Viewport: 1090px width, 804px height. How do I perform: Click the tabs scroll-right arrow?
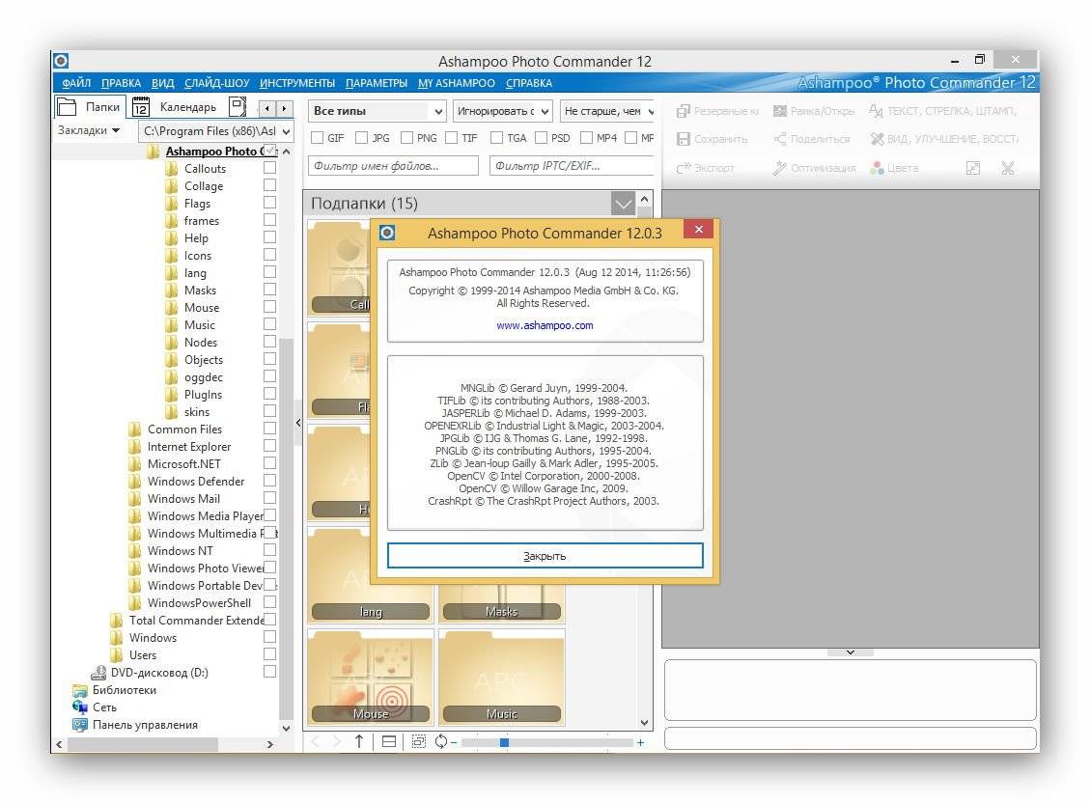pos(284,108)
